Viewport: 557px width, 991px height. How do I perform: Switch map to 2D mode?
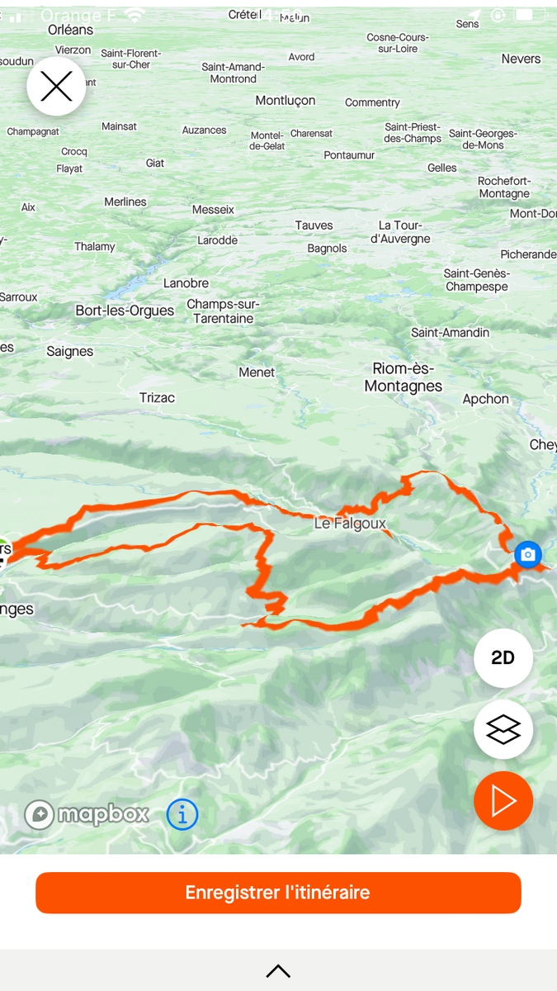[503, 657]
